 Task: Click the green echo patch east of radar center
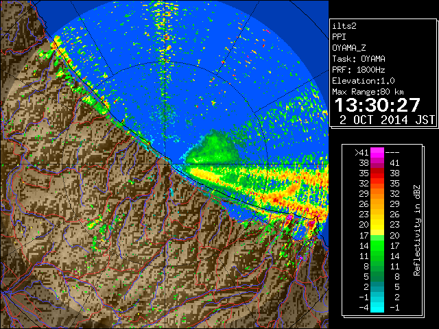click(213, 148)
